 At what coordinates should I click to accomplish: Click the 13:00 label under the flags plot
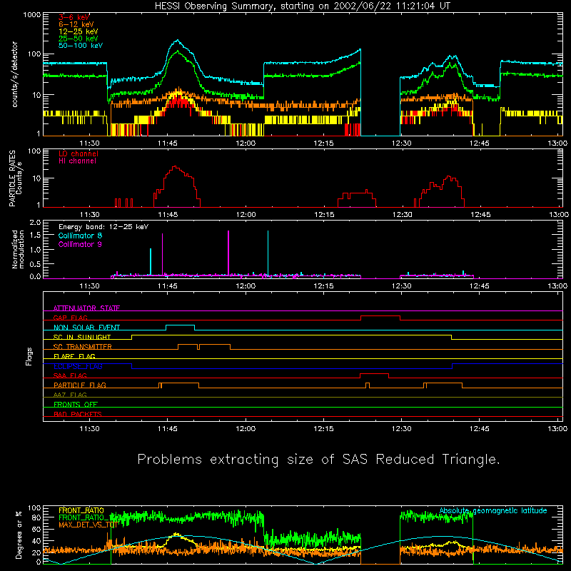pos(557,429)
